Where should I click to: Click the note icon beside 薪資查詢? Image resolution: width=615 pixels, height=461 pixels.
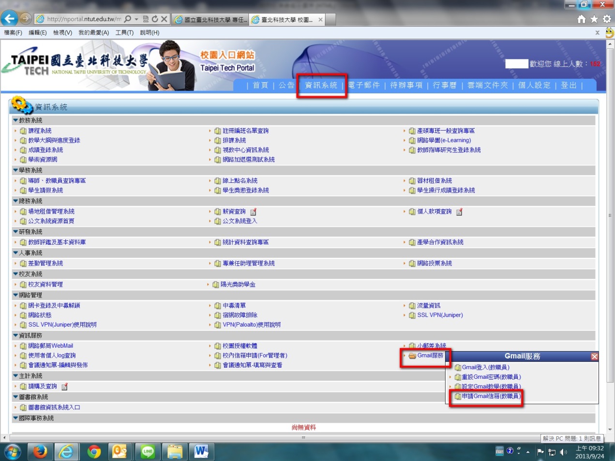tap(254, 212)
